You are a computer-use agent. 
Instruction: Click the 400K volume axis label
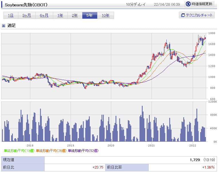214,128
